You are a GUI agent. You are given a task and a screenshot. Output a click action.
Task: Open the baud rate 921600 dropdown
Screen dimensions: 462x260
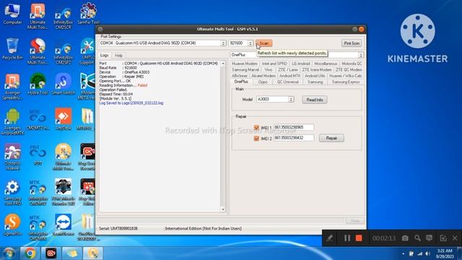(250, 43)
